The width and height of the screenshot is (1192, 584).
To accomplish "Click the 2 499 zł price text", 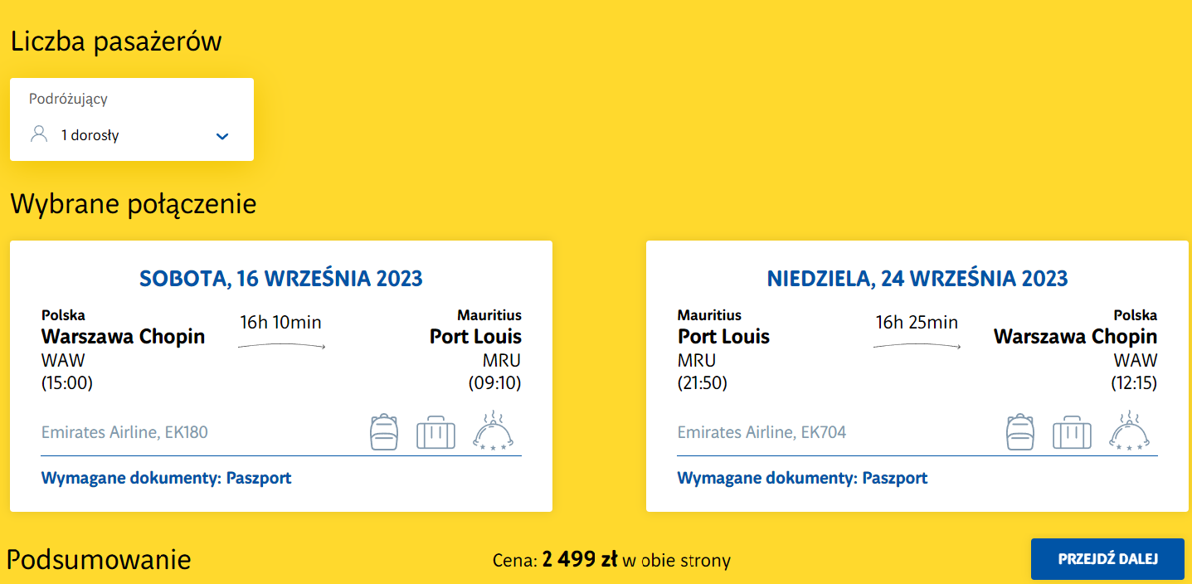I will pyautogui.click(x=580, y=560).
